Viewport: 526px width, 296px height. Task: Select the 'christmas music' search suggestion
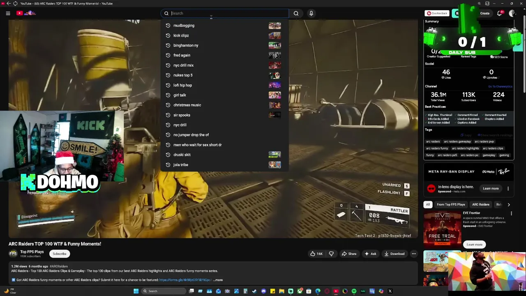[224, 105]
